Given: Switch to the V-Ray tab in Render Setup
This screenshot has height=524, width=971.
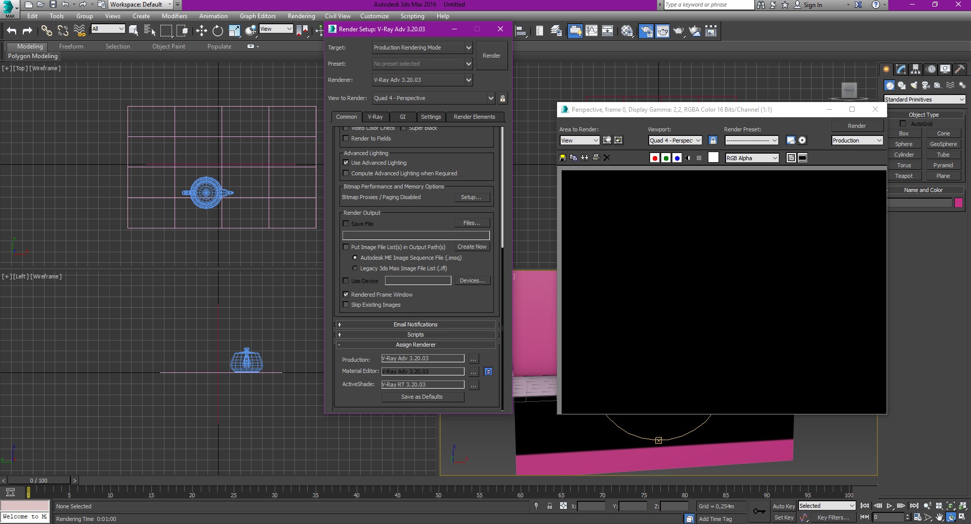Looking at the screenshot, I should [375, 117].
